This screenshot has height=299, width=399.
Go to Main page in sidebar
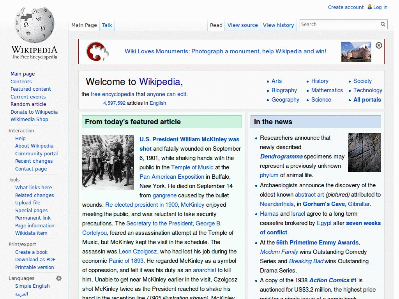23,74
